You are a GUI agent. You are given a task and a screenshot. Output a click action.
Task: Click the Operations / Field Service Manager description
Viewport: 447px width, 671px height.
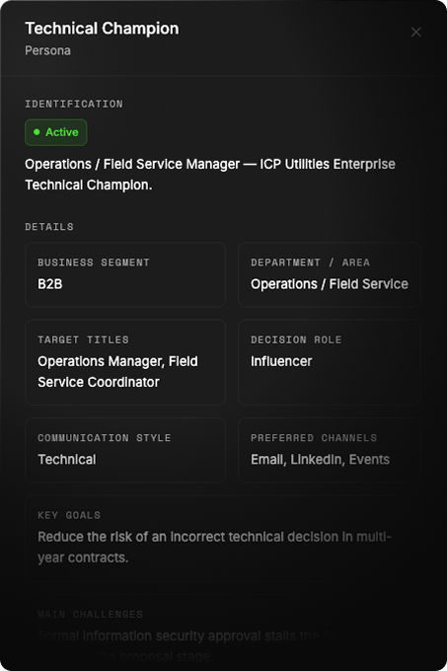pos(210,175)
